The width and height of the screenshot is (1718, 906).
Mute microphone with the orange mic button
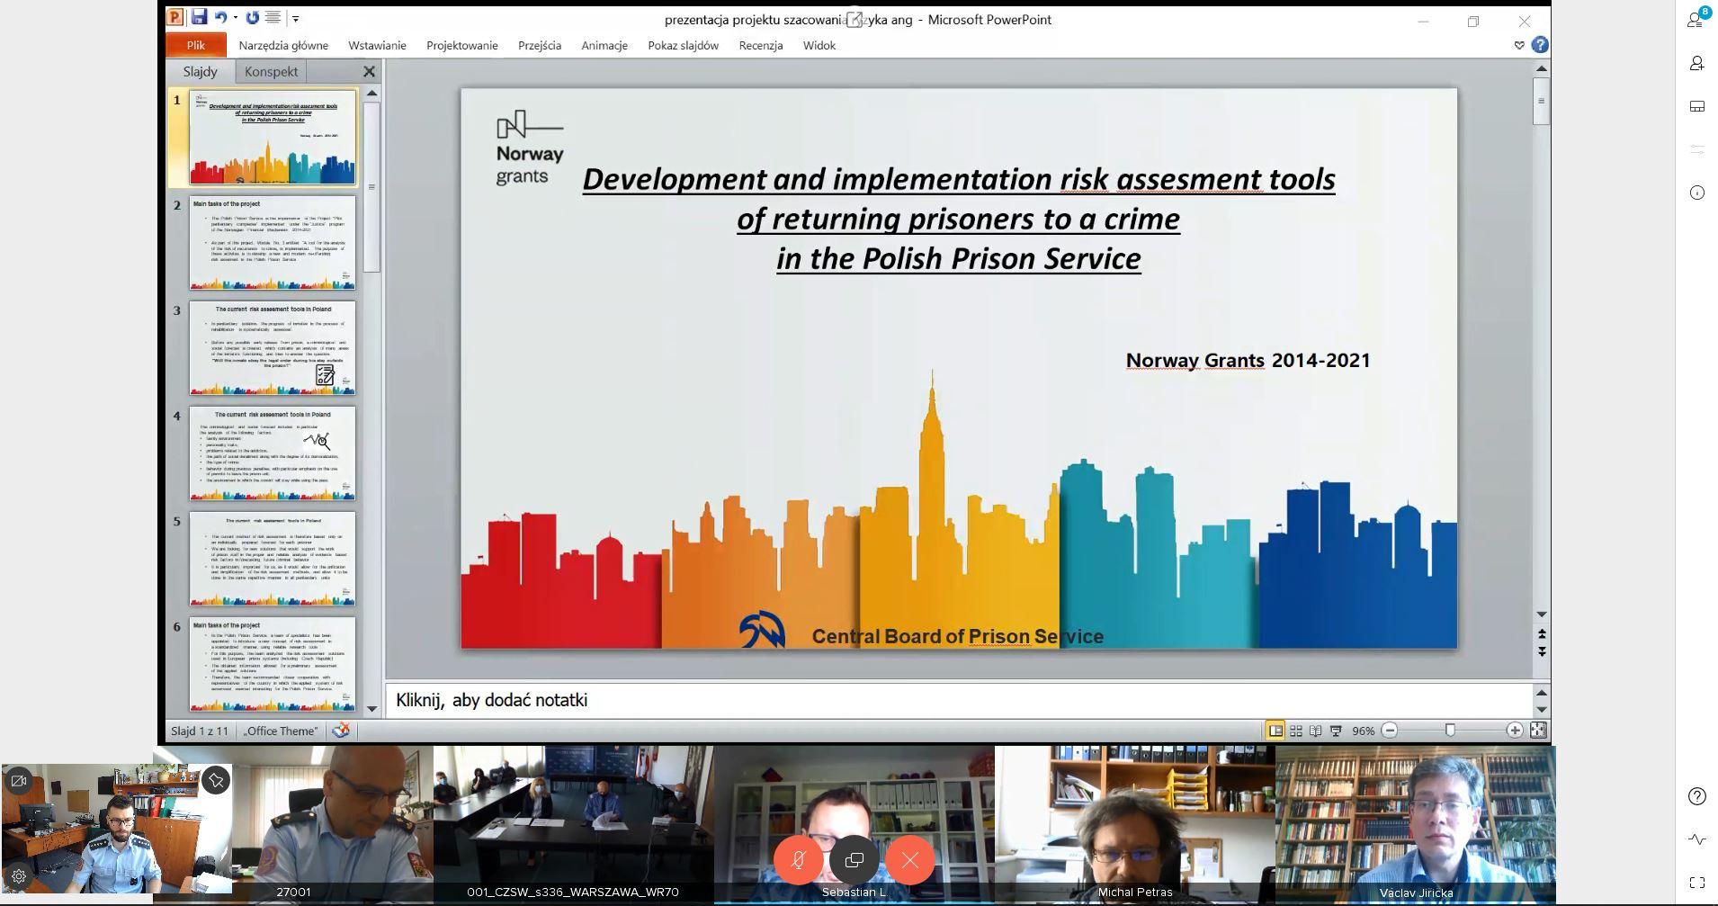798,860
